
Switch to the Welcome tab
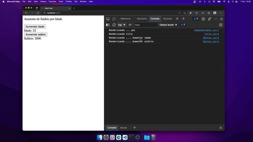coord(125,19)
